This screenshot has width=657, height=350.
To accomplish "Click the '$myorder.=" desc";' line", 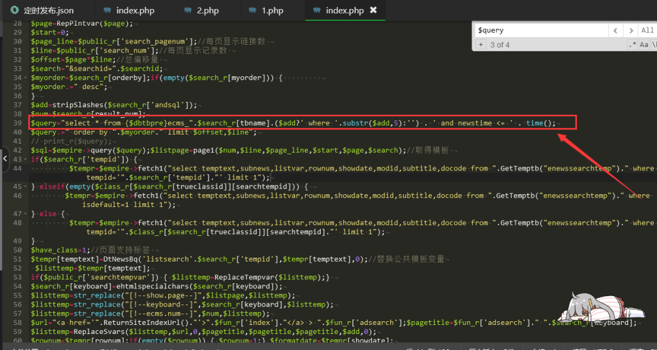I will (69, 87).
